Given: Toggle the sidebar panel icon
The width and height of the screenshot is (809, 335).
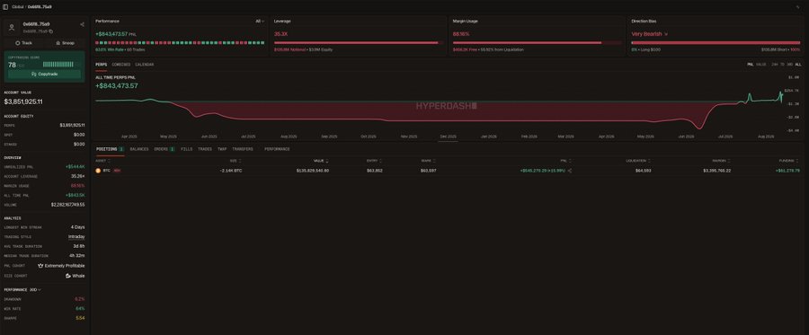Looking at the screenshot, I should coord(5,7).
